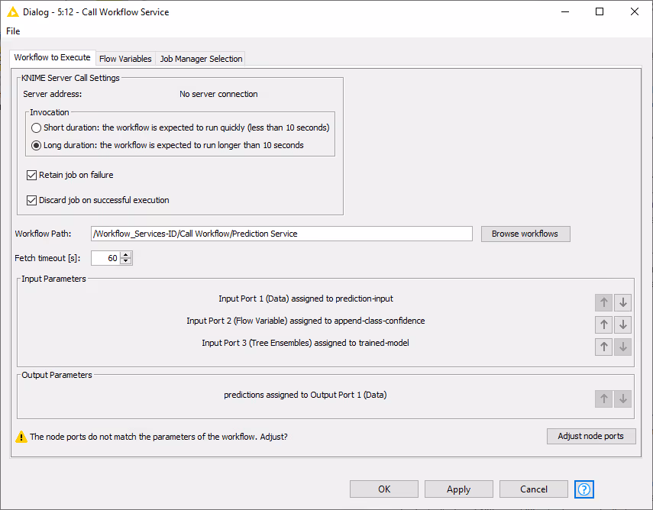Open KNIME dialog help via question mark icon
Image resolution: width=653 pixels, height=510 pixels.
tap(583, 489)
